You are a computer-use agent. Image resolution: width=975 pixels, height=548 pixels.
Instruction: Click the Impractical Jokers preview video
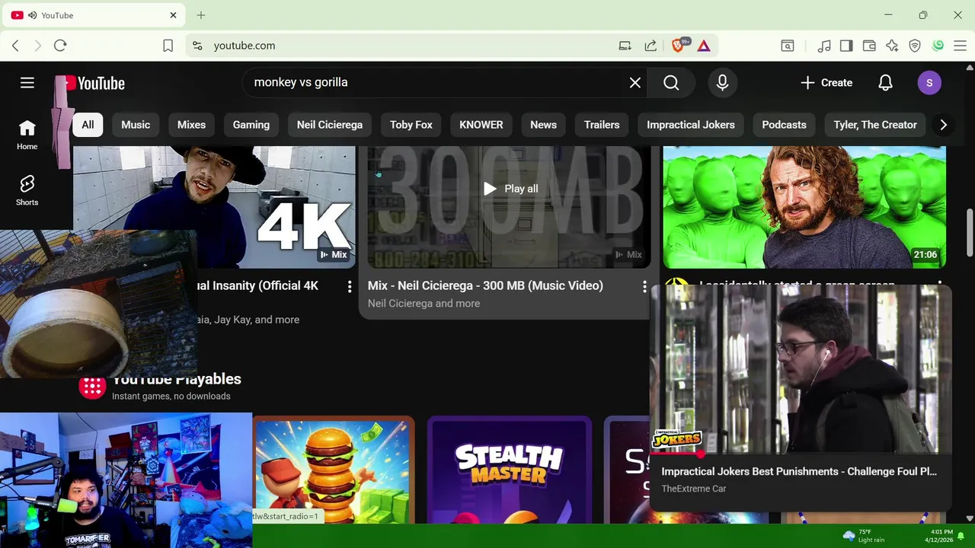(x=801, y=369)
